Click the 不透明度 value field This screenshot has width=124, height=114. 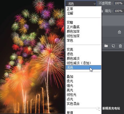pos(119,3)
